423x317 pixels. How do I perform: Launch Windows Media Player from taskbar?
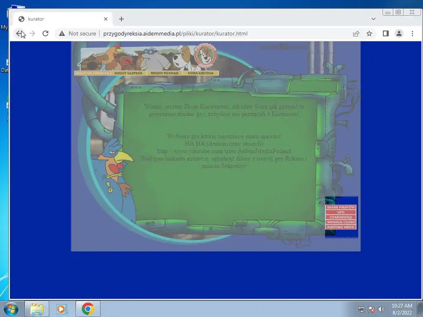click(62, 309)
